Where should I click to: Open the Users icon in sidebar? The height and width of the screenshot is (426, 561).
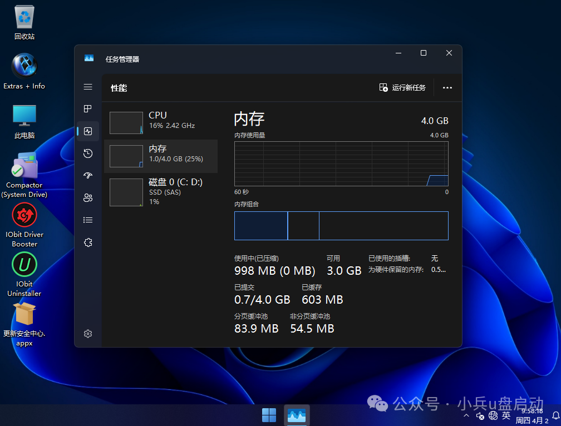tap(88, 198)
